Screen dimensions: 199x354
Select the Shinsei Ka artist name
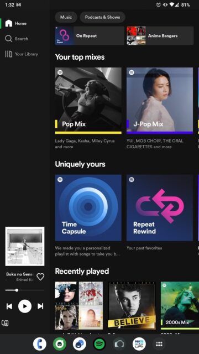[x=24, y=280]
